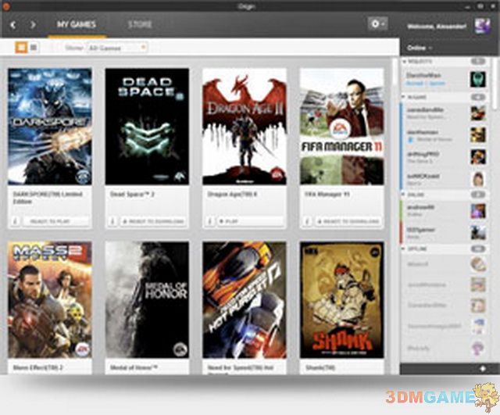The image size is (500, 415).
Task: Open the MY GAMES tab
Action: point(77,24)
